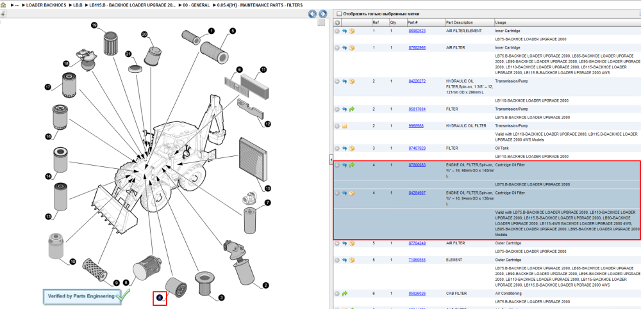Select callout 19 on the diagram
This screenshot has height=309, width=641.
[x=94, y=26]
